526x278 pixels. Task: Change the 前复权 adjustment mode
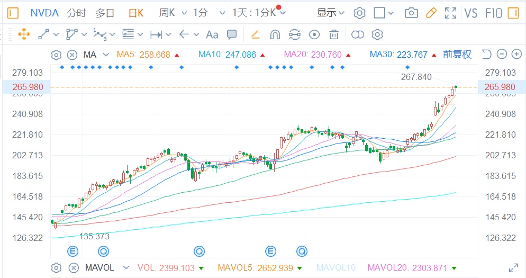457,55
